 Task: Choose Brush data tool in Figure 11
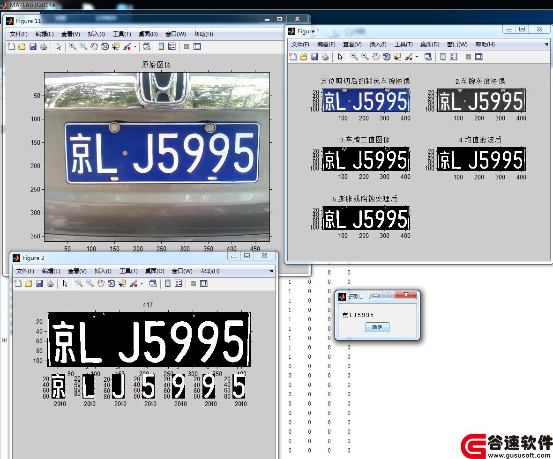tap(127, 46)
